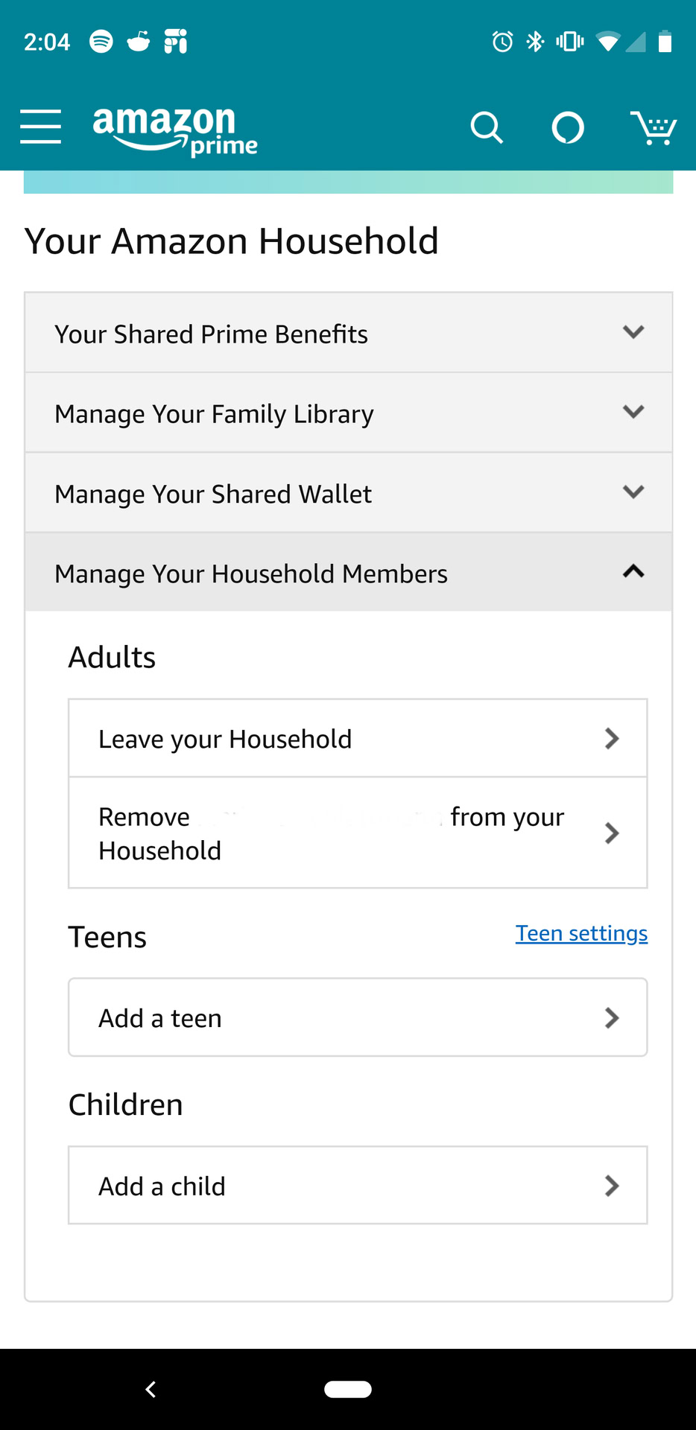Tap the Alexa circle icon

(568, 127)
